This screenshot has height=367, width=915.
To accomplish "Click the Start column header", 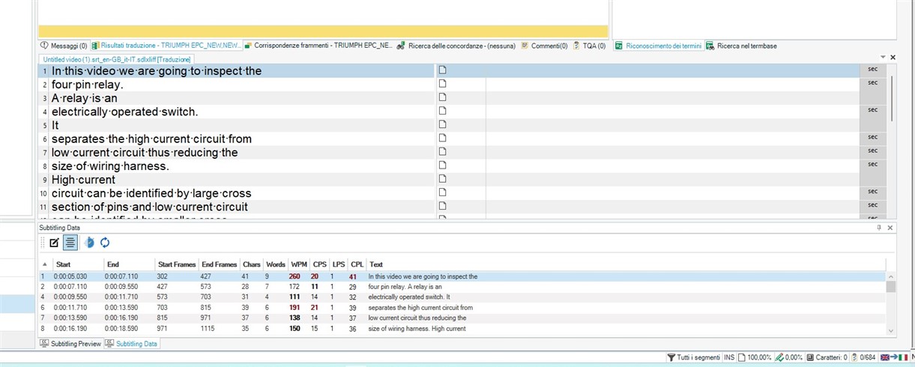I will coord(64,264).
